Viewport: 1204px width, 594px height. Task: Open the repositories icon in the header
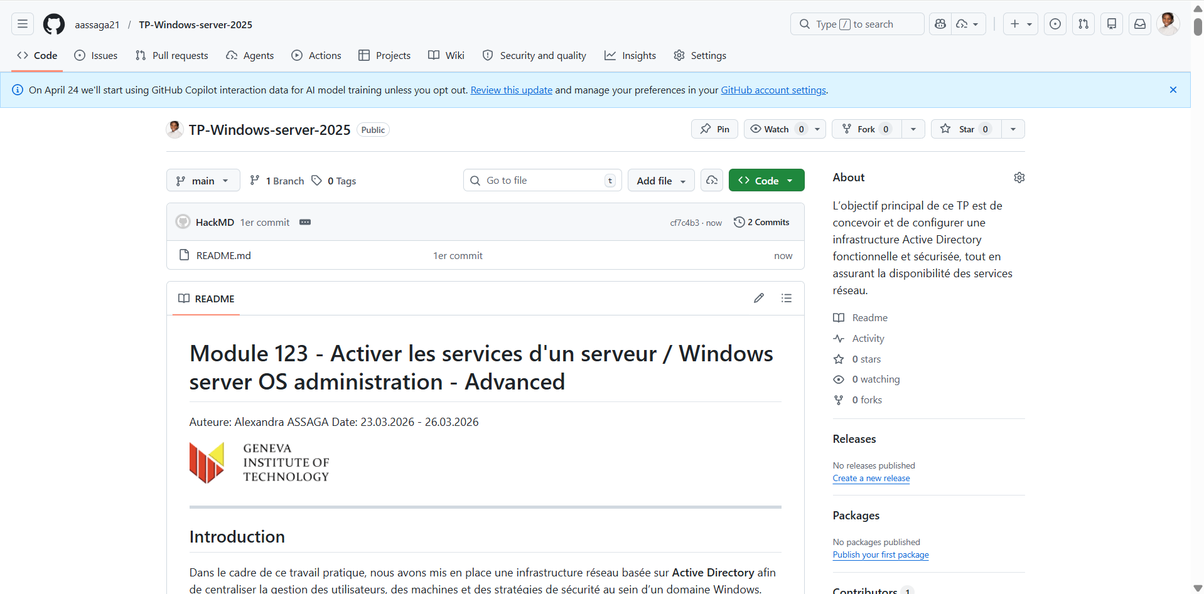pyautogui.click(x=1112, y=24)
